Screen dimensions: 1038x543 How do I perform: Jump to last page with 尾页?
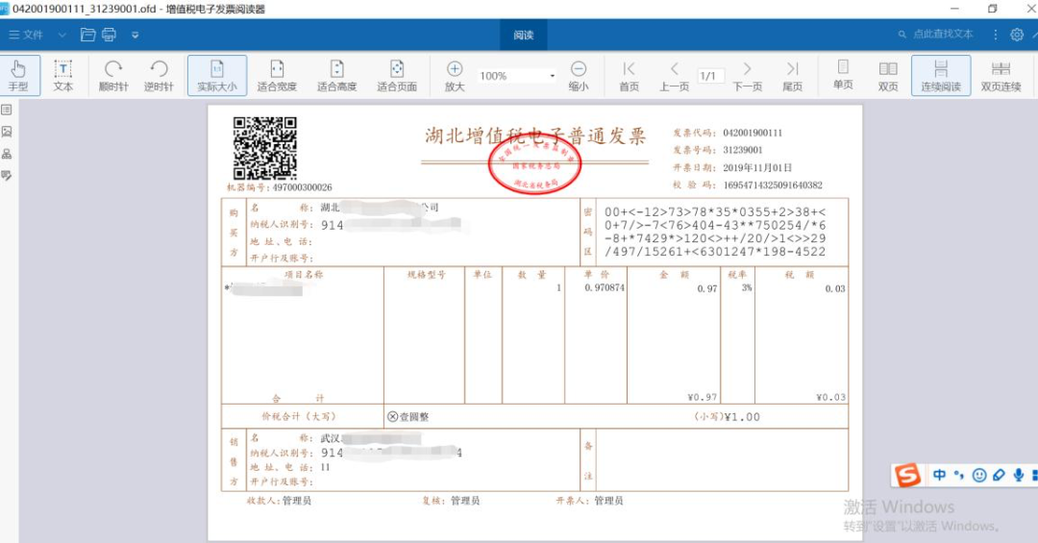pyautogui.click(x=792, y=75)
